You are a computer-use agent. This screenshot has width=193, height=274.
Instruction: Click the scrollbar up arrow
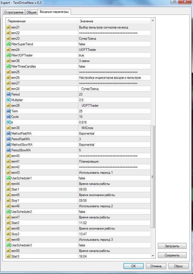coord(153,21)
